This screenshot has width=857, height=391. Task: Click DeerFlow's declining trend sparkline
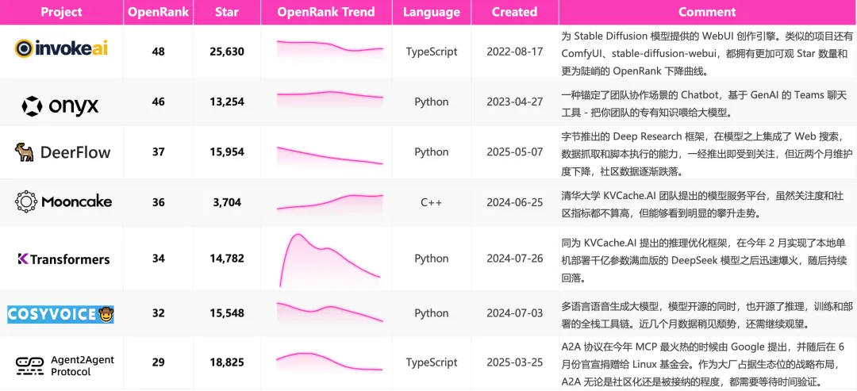[x=329, y=155]
